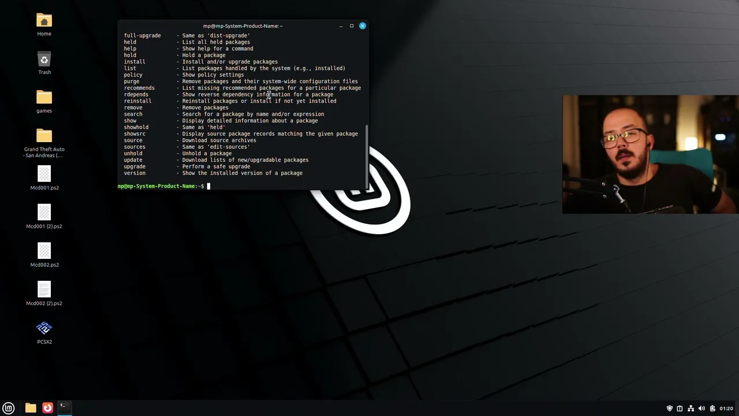Select the Terminal taskbar button
Screen dimensions: 739x416
(64, 408)
